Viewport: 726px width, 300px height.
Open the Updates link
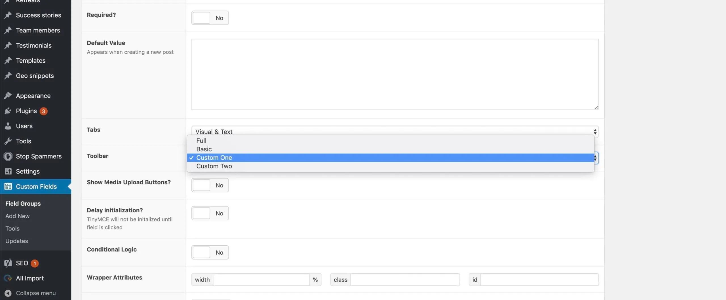16,241
